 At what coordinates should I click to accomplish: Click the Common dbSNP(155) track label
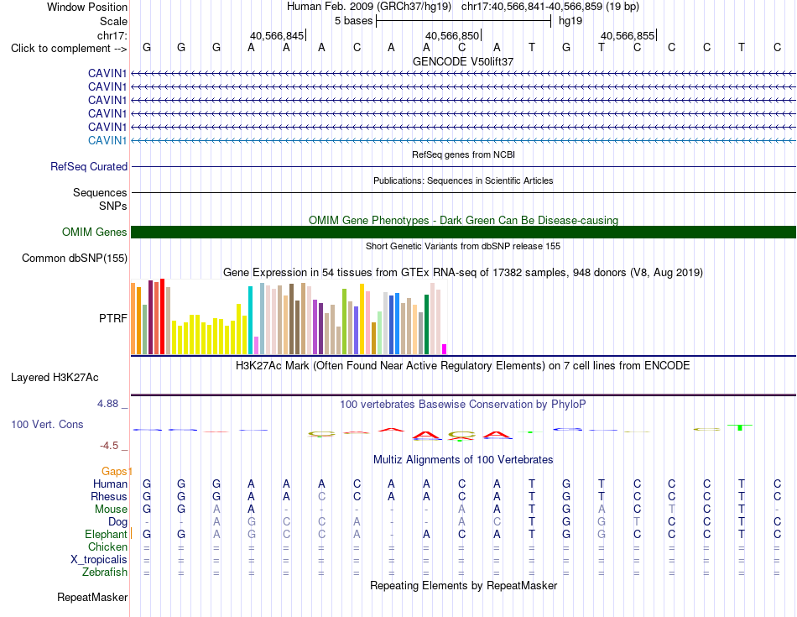[x=74, y=258]
